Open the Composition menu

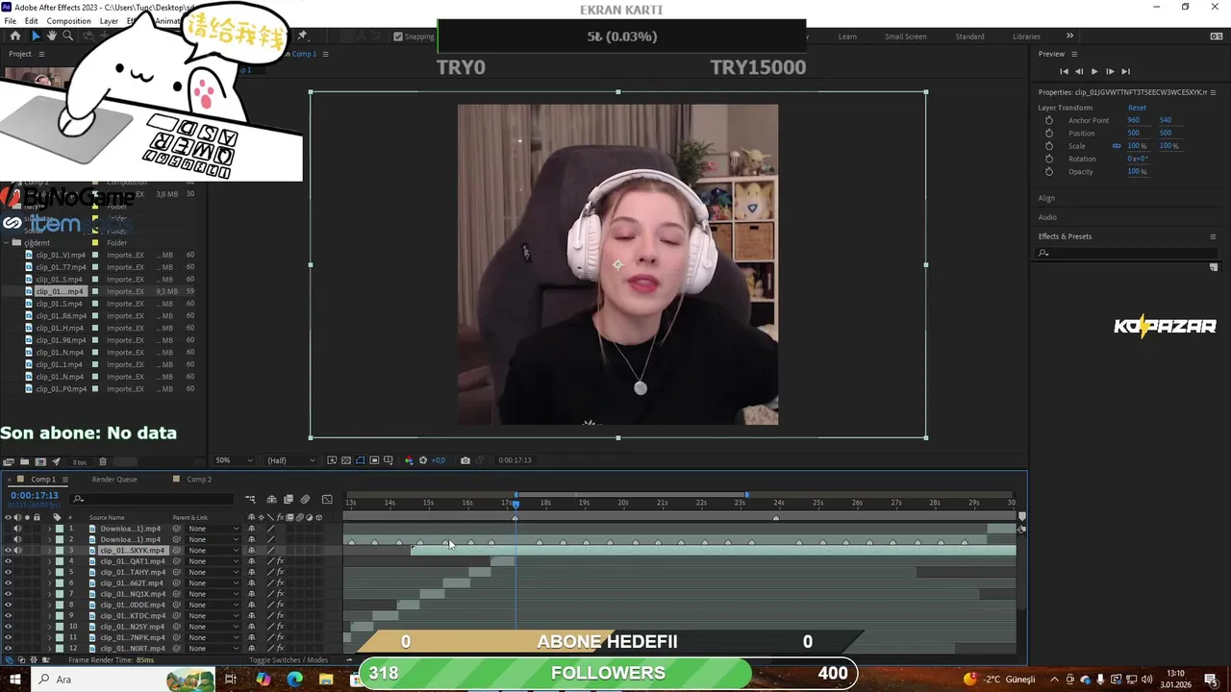click(x=68, y=21)
